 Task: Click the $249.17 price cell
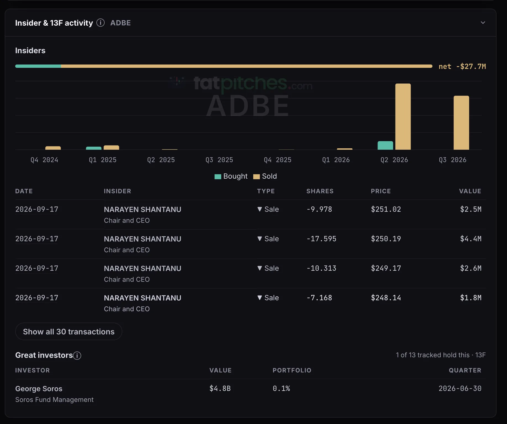click(386, 268)
